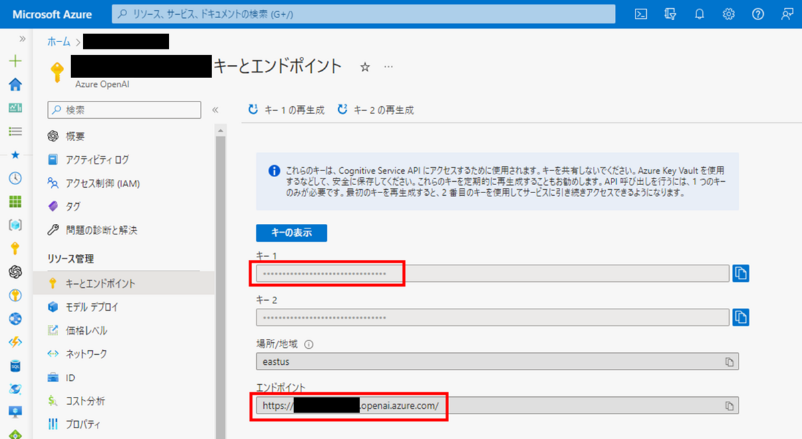Open the Cosmos DB planet icon
Screen dimensions: 802x439
[15, 389]
